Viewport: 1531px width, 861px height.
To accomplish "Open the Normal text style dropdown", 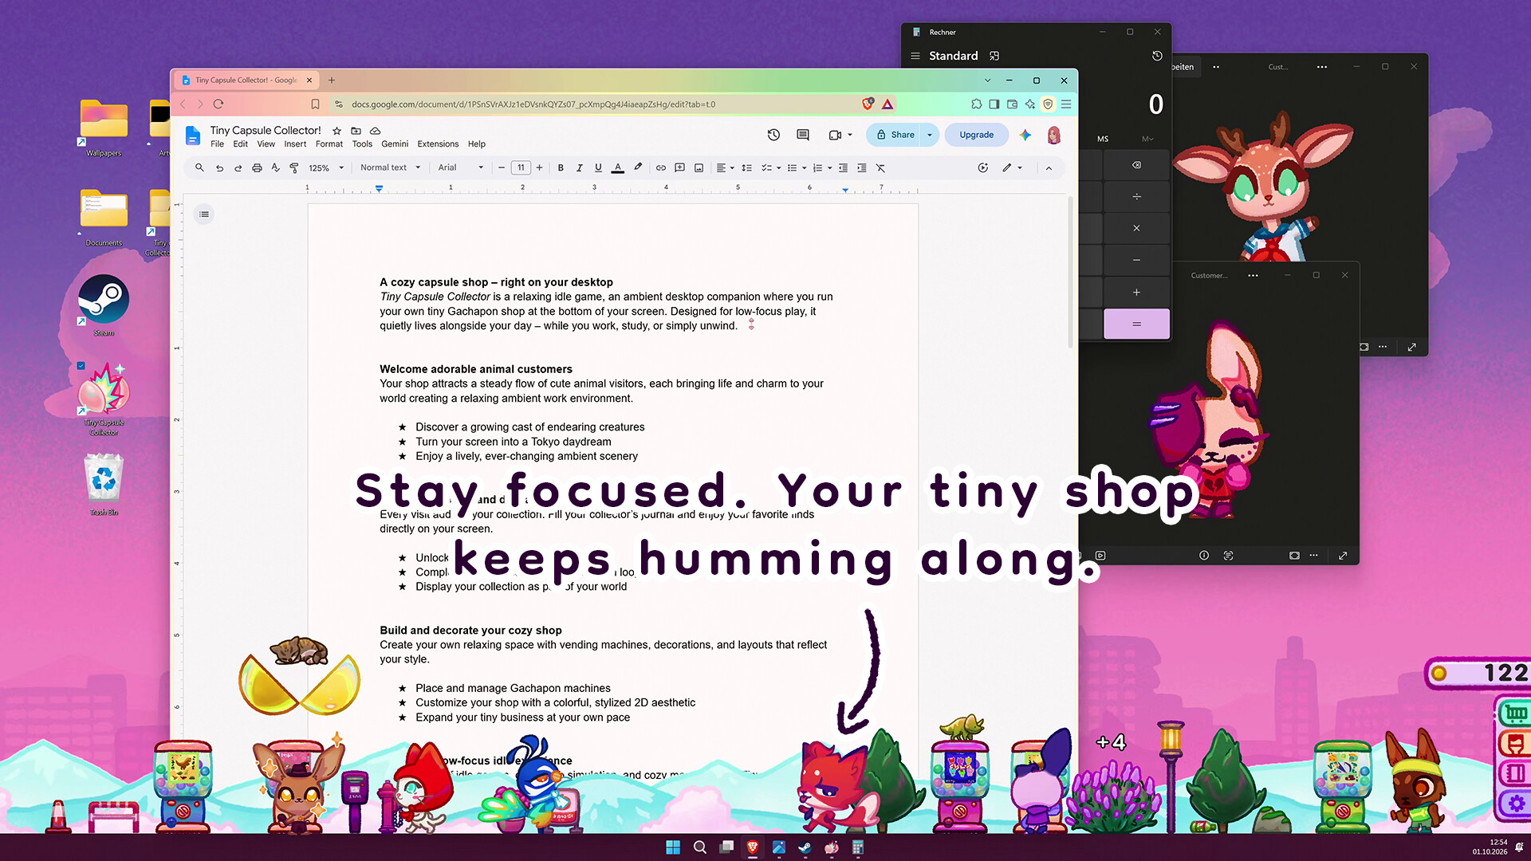I will (x=390, y=167).
